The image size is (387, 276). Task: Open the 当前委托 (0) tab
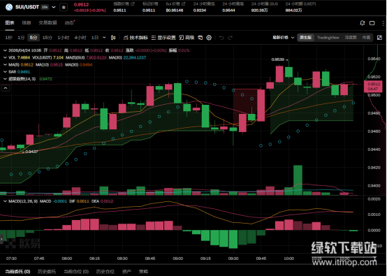(x=17, y=272)
